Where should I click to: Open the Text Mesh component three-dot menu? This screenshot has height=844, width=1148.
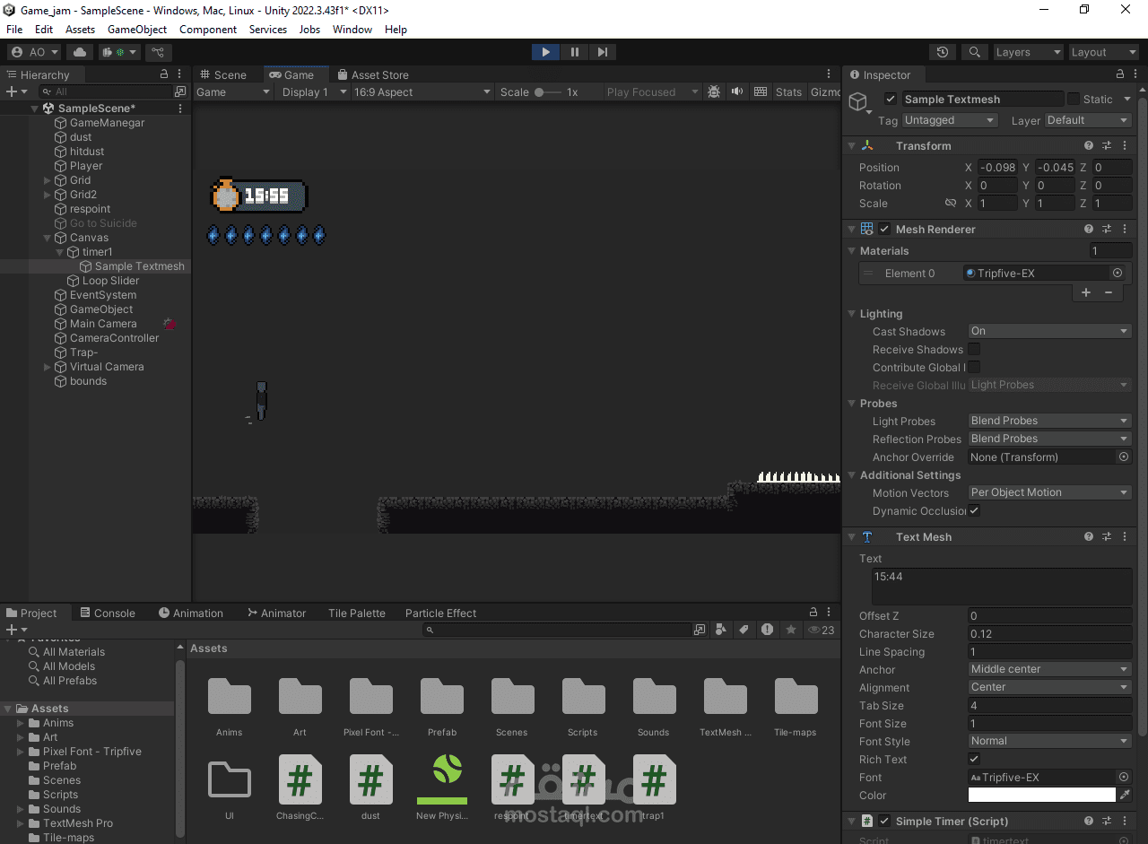click(x=1125, y=536)
